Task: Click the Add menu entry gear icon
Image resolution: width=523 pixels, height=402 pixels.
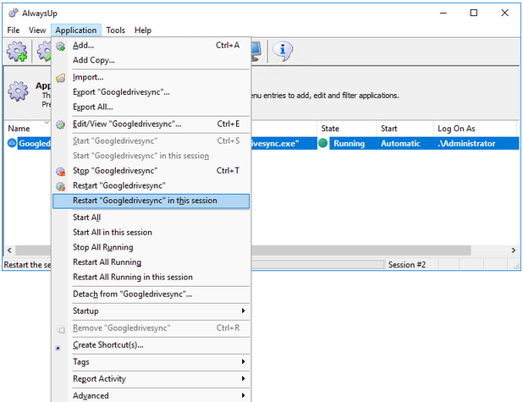Action: pos(61,46)
